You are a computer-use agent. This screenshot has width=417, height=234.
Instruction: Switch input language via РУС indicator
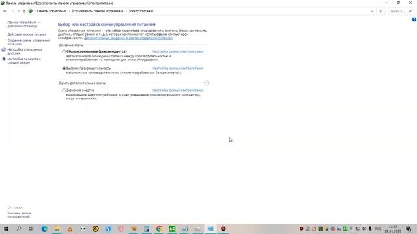pos(378,229)
